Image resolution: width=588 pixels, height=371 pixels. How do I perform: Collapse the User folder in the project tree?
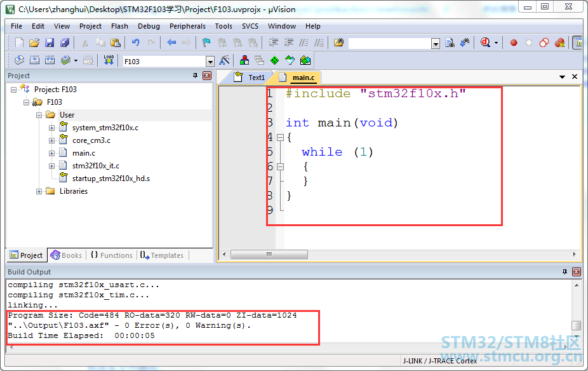(x=39, y=115)
